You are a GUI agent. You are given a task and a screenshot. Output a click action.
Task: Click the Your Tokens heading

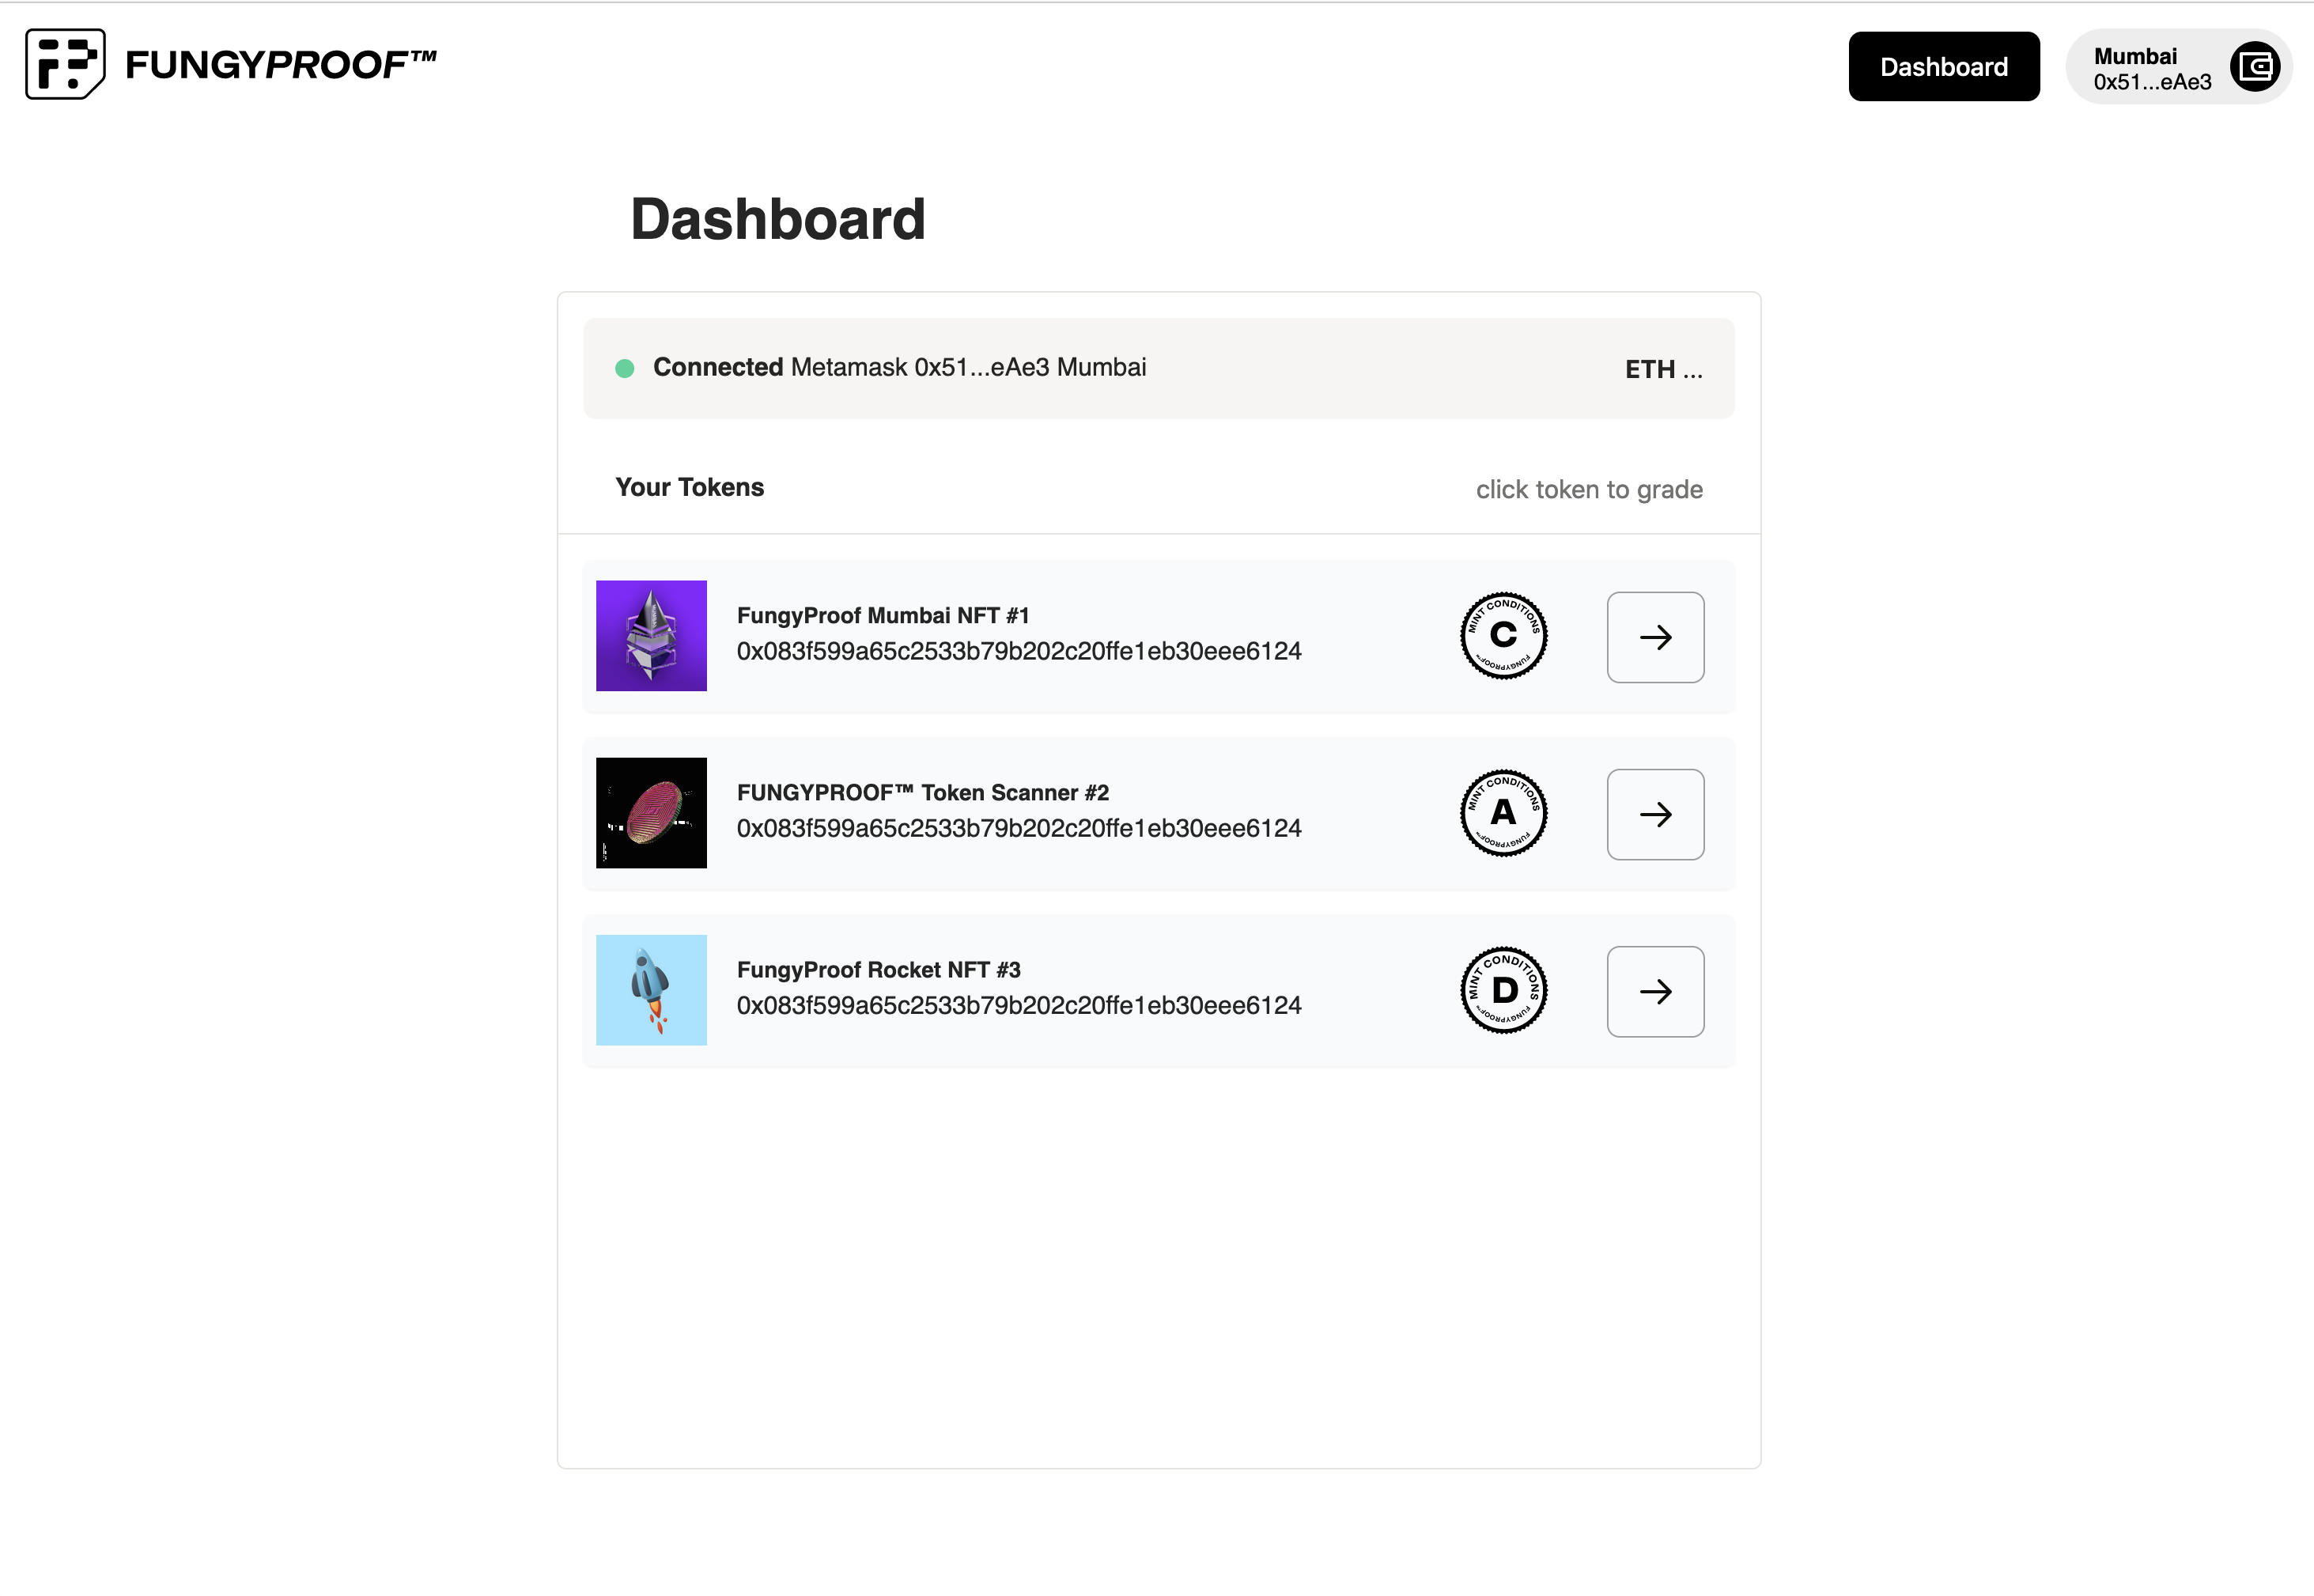point(689,487)
